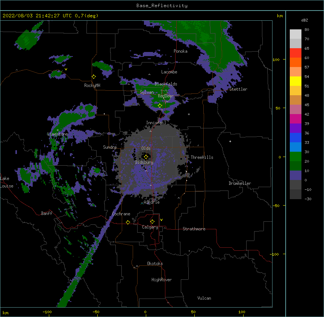324x317 pixels.
Task: Click the Lake Louise label
Action: pos(7,182)
